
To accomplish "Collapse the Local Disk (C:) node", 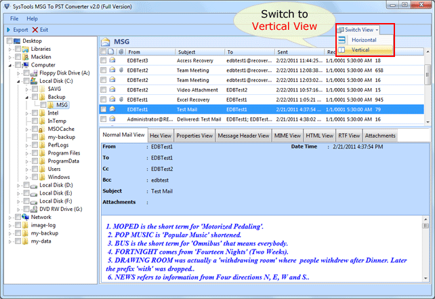I will [x=18, y=81].
